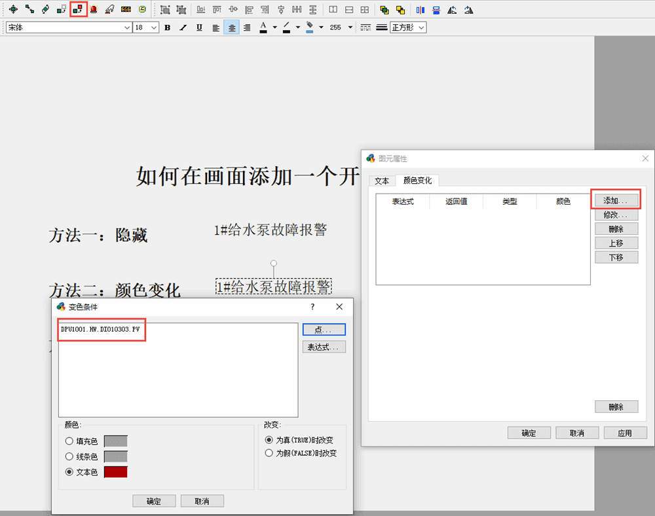
Task: Click the yellow 666 numeric display icon
Action: [x=126, y=9]
